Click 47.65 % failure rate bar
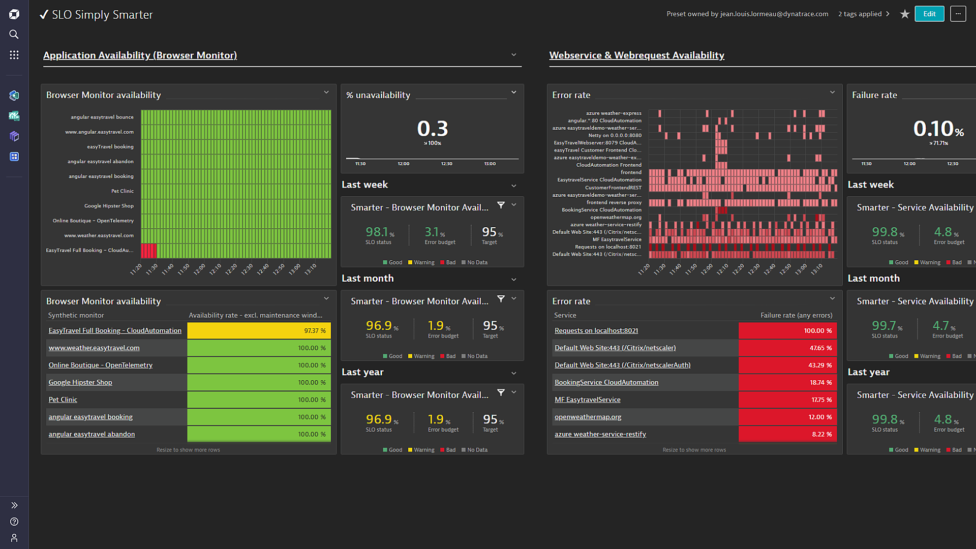The image size is (976, 549). point(787,348)
